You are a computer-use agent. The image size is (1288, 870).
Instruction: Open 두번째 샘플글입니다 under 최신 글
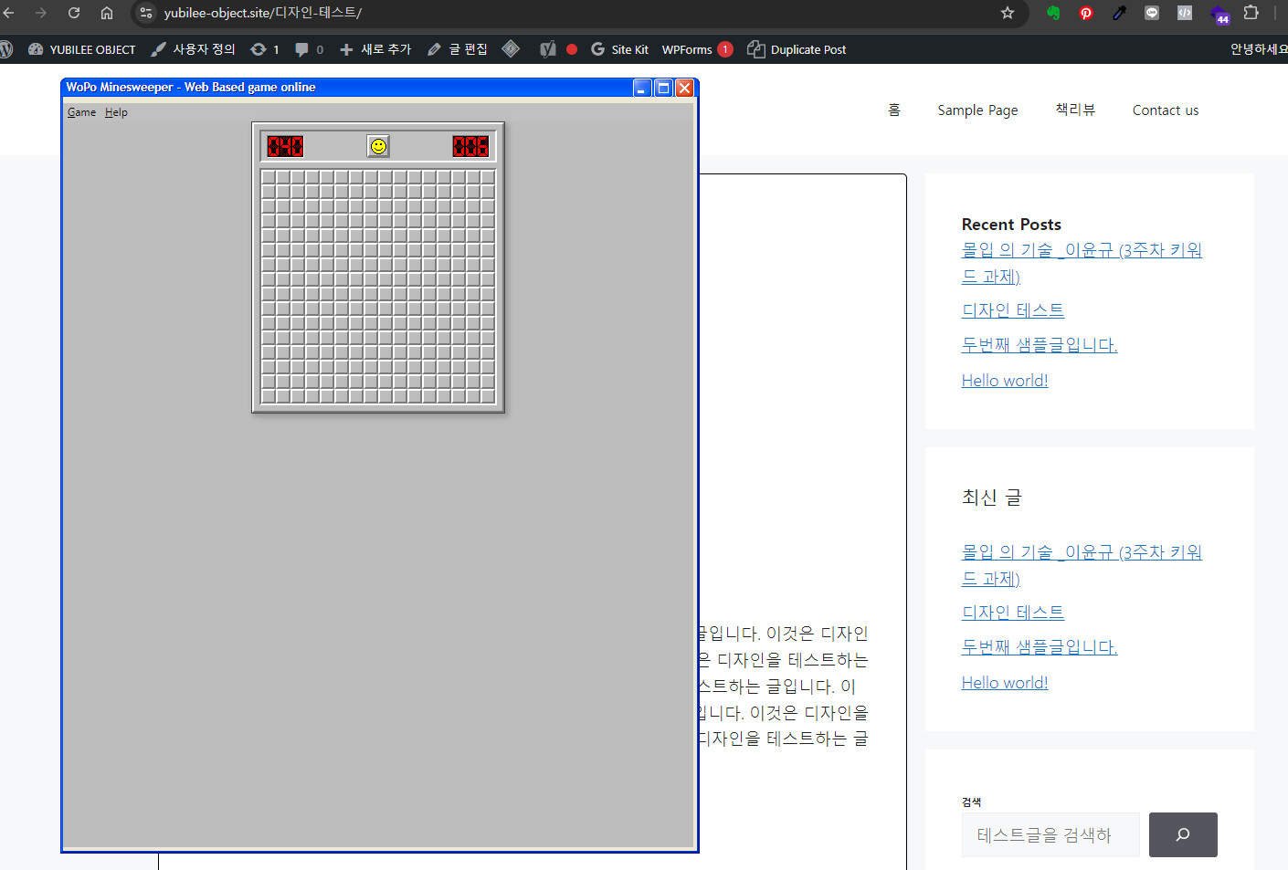1040,647
